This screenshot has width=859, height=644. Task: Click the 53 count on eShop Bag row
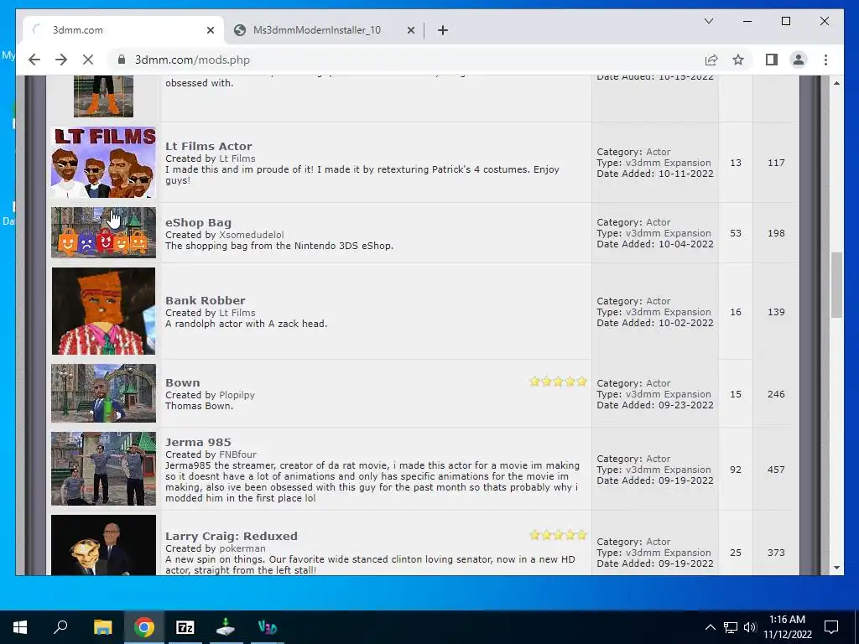[x=735, y=233]
